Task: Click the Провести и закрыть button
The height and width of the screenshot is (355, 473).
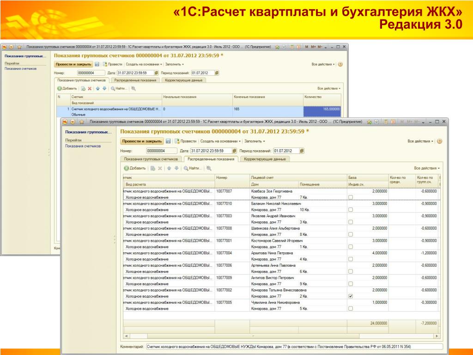Action: 142,141
